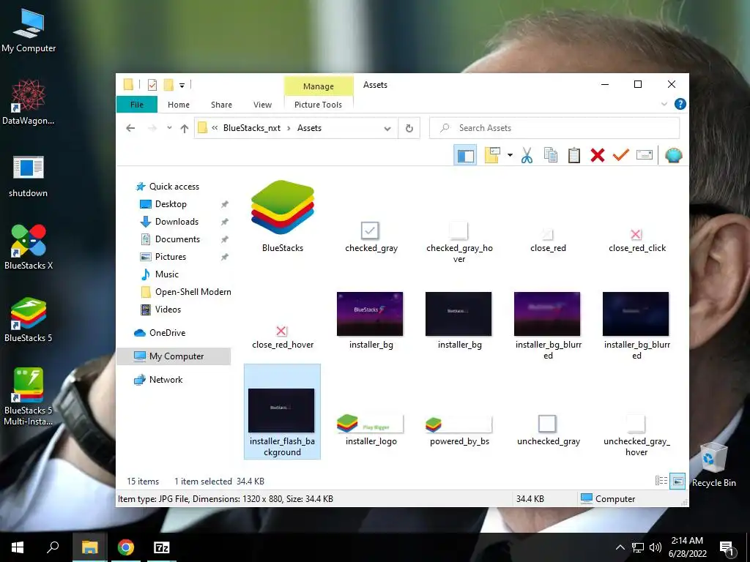
Task: Select the checked_gray image file
Action: [371, 236]
